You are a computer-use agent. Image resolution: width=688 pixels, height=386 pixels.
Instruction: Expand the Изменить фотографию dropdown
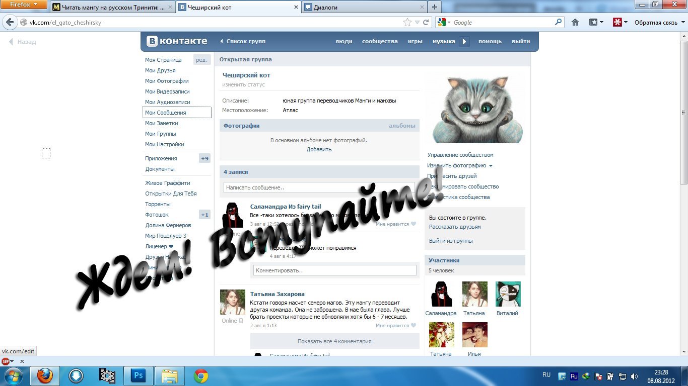pyautogui.click(x=490, y=166)
